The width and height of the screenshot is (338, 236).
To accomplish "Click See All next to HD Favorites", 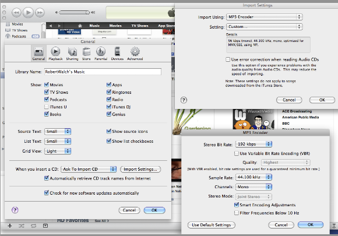I will point(102,221).
